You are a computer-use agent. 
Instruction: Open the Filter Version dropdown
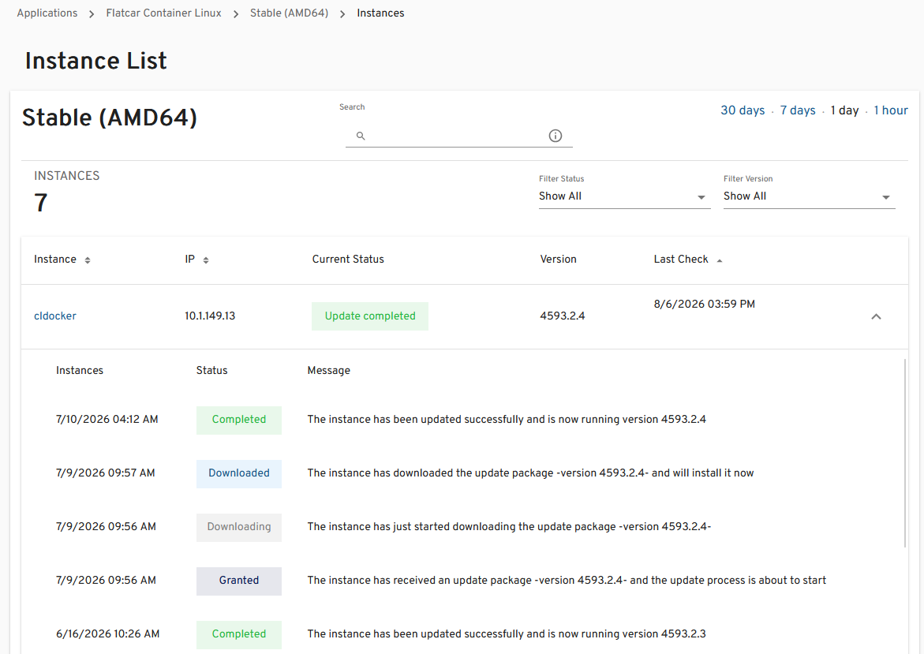[x=809, y=196]
